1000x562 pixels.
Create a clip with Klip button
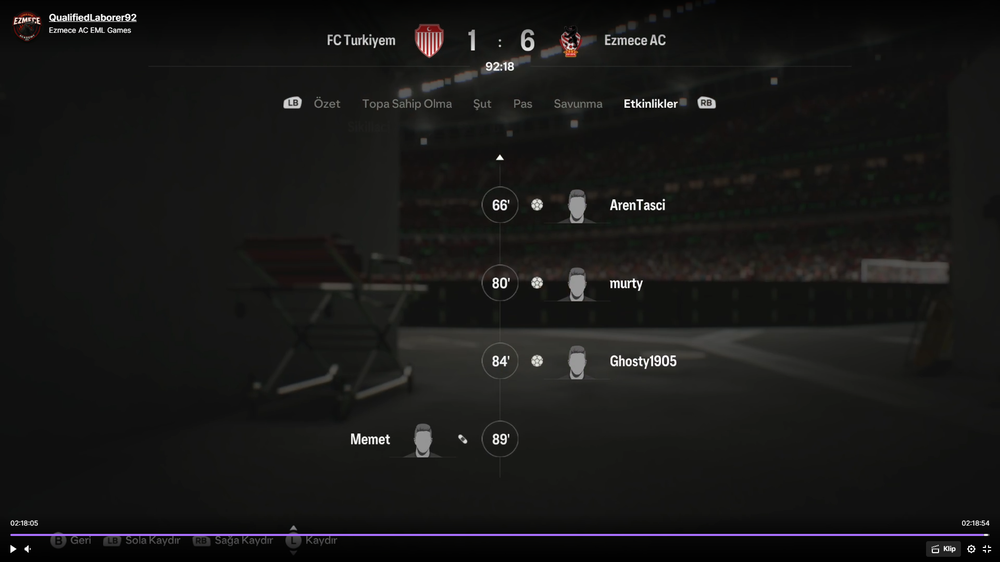943,549
